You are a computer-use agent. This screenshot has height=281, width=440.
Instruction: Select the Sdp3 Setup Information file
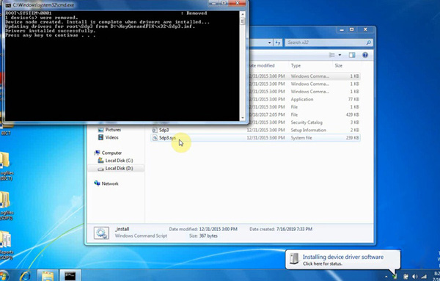[255, 131]
